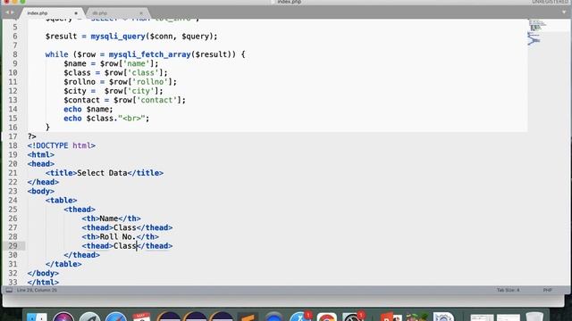The height and width of the screenshot is (321, 572).
Task: Click the </table> closing tag
Action: [x=63, y=264]
